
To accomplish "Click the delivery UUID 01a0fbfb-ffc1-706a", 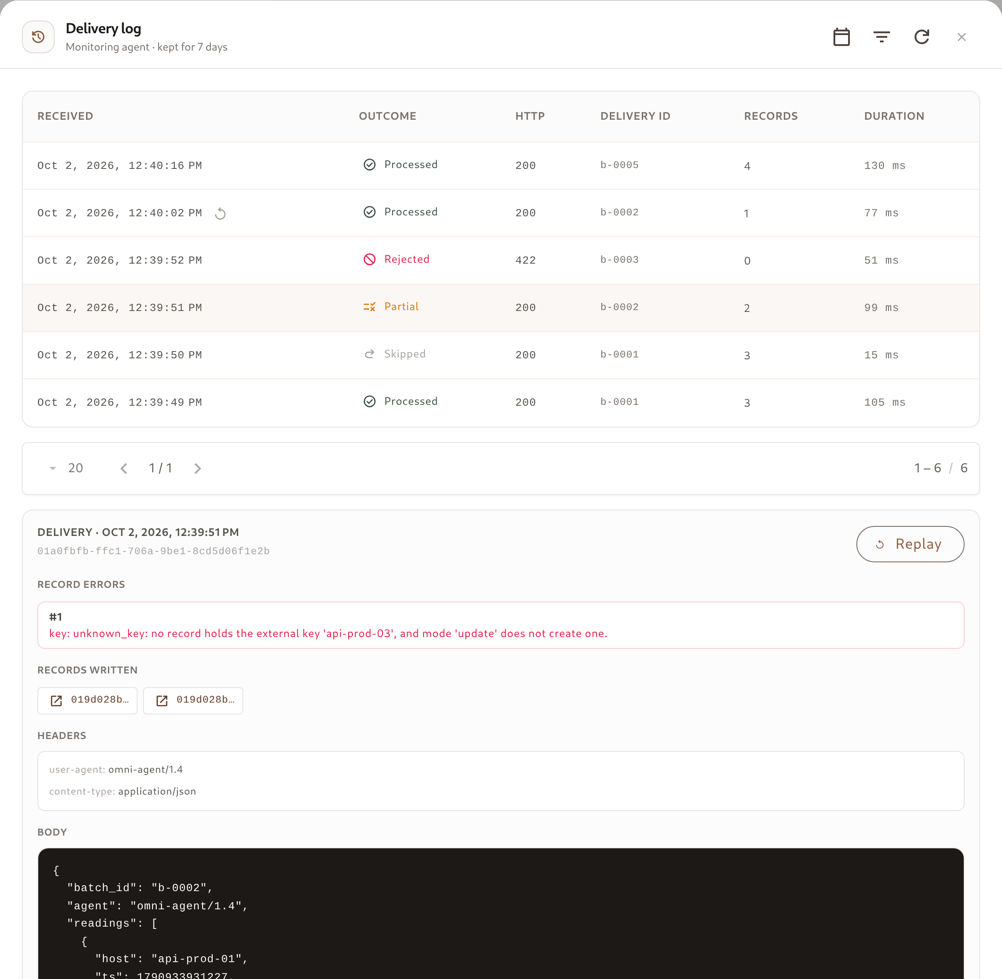I will pos(153,551).
